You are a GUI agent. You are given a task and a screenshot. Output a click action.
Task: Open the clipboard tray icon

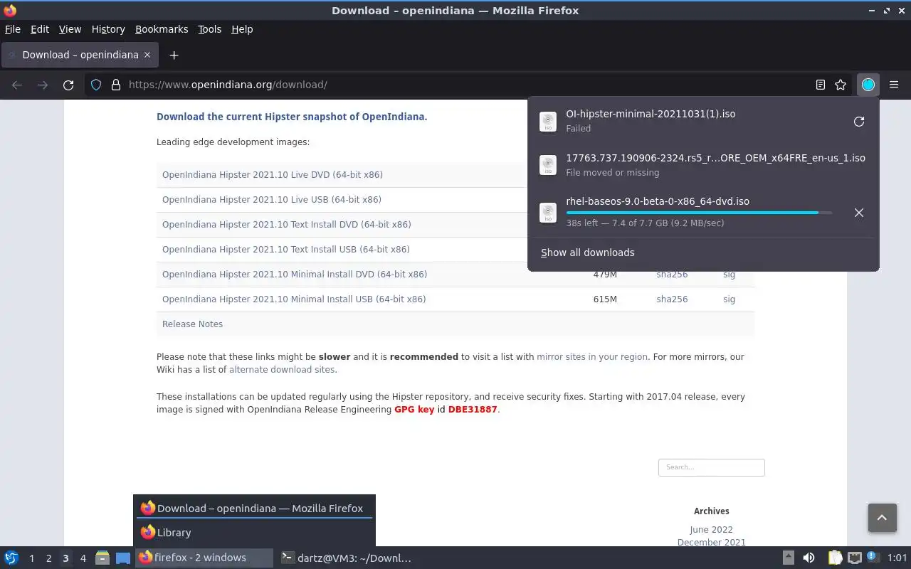(835, 558)
